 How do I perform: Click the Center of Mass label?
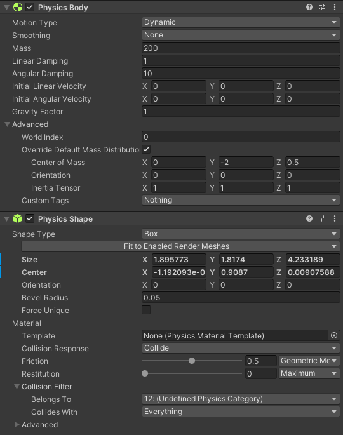point(58,163)
